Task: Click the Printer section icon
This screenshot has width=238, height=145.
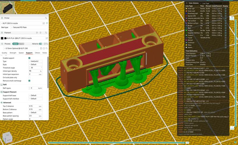Action: [x=2, y=18]
